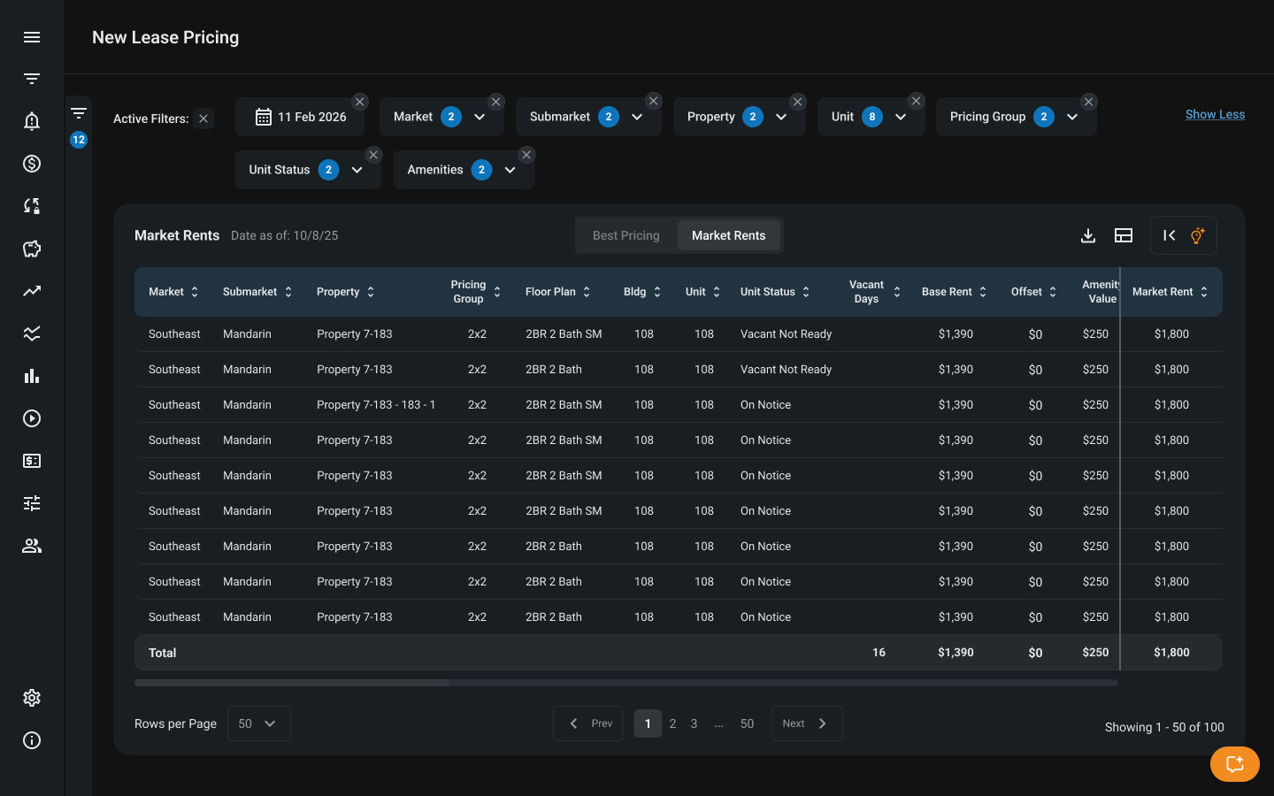Open the tuning sliders sidebar icon

click(x=32, y=503)
